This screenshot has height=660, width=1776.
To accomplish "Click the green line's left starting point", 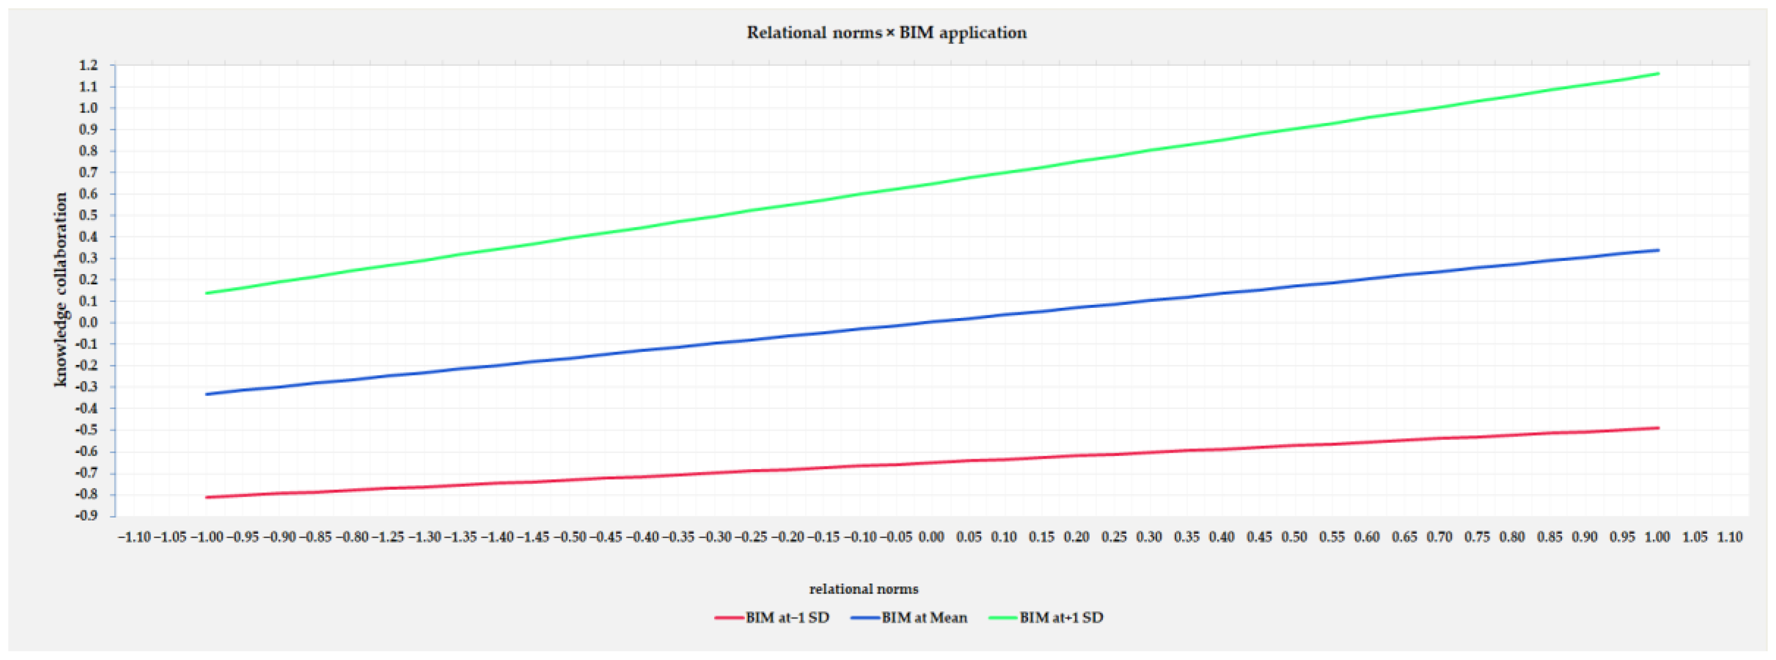I will pos(207,293).
